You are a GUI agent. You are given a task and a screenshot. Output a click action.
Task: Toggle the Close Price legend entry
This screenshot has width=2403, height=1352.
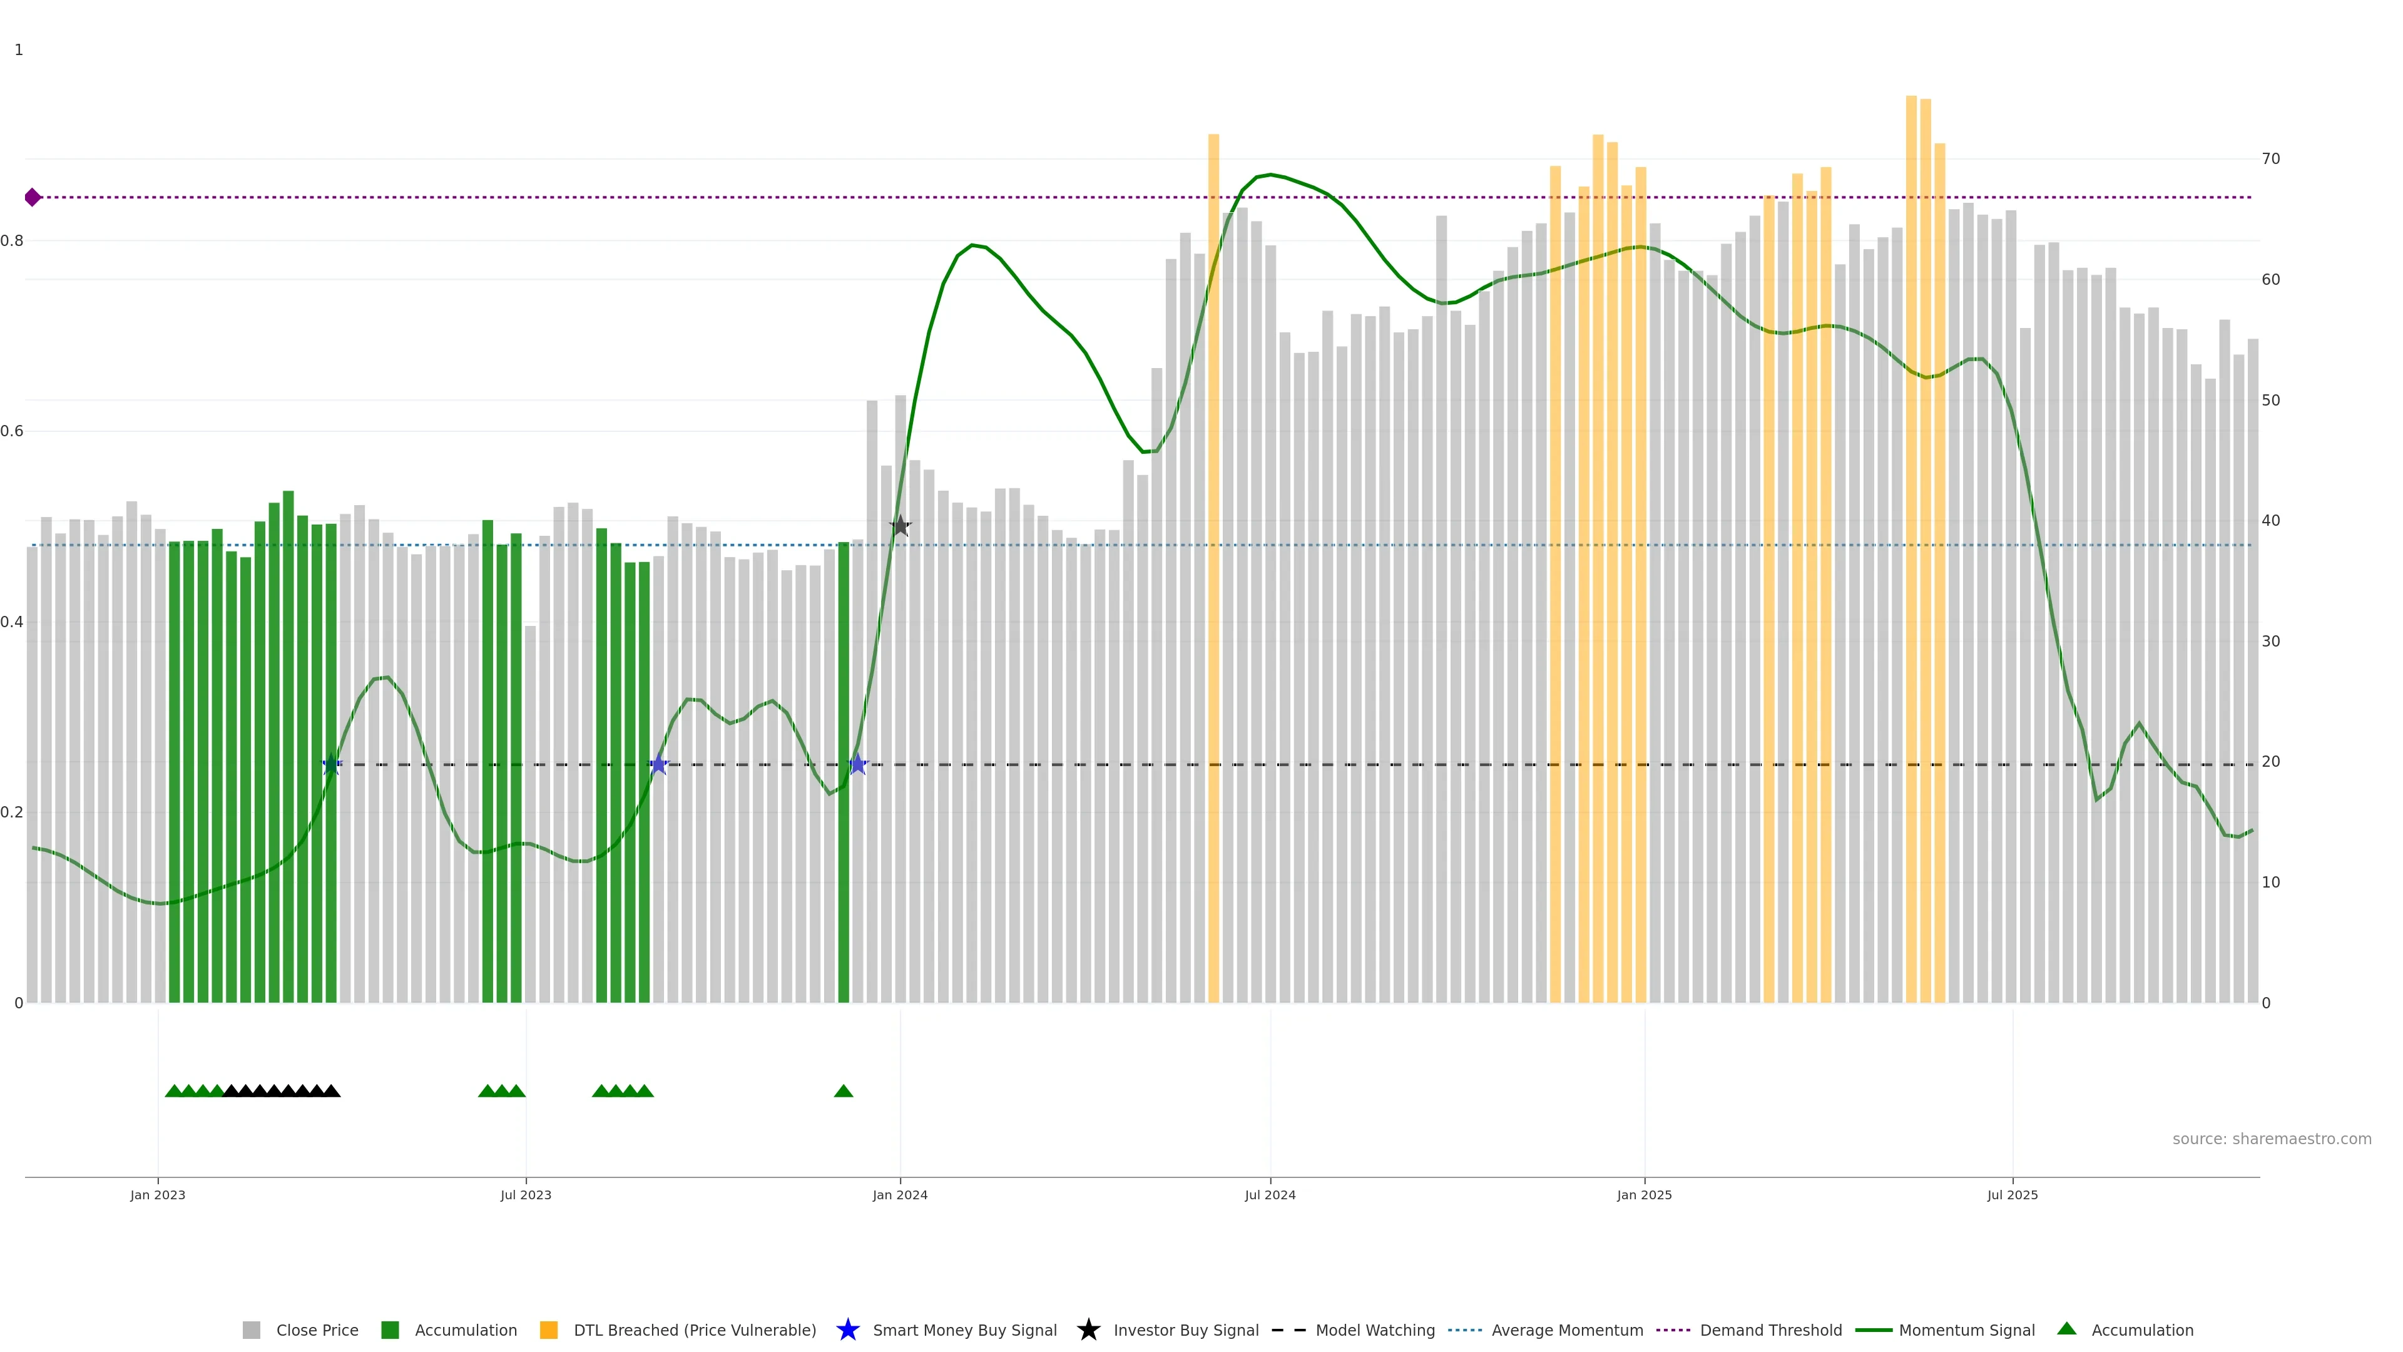316,1329
